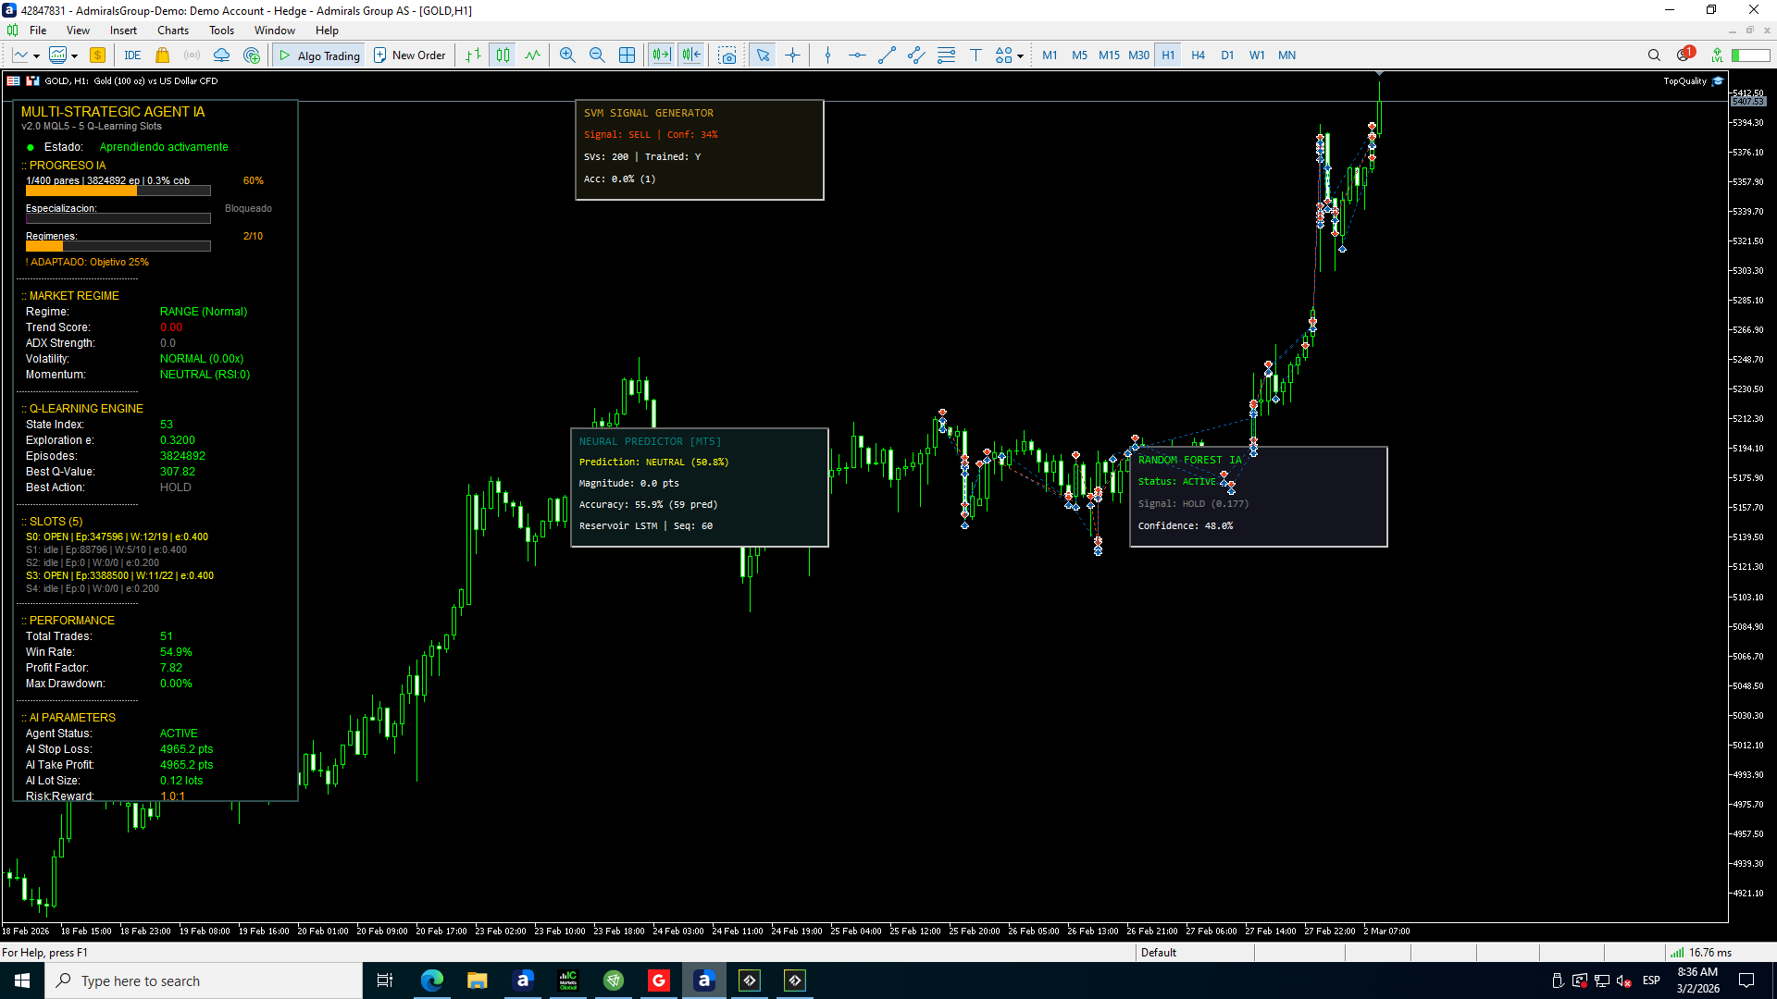1777x999 pixels.
Task: Click the New Order button
Action: pyautogui.click(x=409, y=55)
